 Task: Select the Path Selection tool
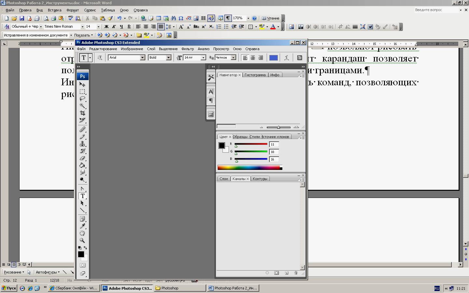click(82, 203)
